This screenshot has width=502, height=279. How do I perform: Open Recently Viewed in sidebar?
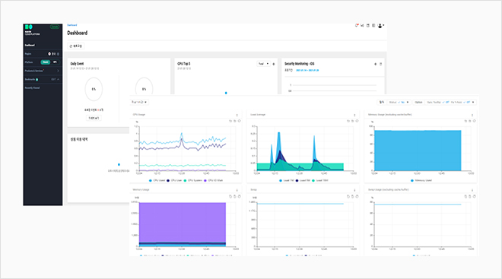[x=33, y=87]
